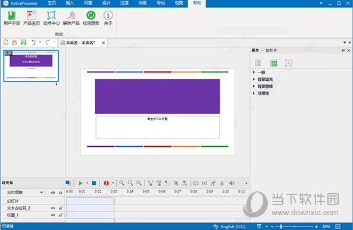Click the fit-to-window icon in status bar
353x230 pixels.
pyautogui.click(x=338, y=226)
